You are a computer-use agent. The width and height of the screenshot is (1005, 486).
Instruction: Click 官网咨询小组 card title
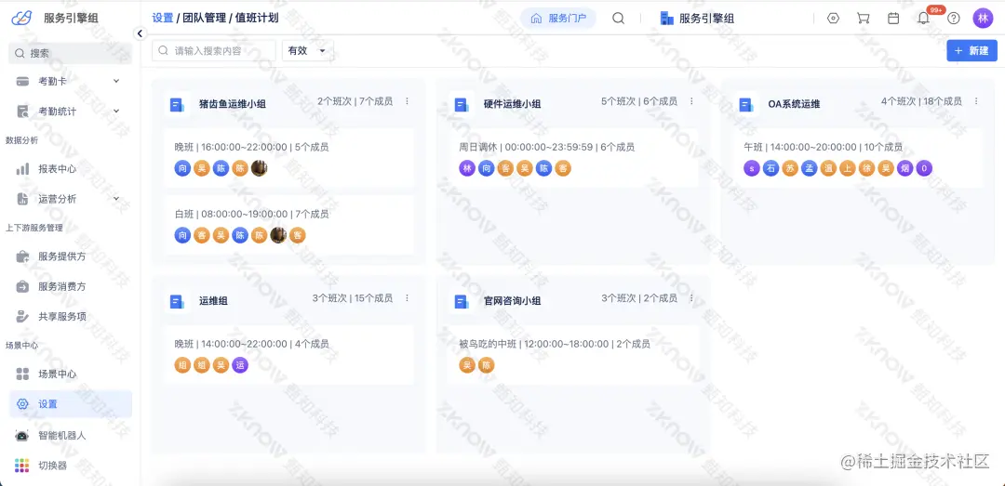(512, 300)
